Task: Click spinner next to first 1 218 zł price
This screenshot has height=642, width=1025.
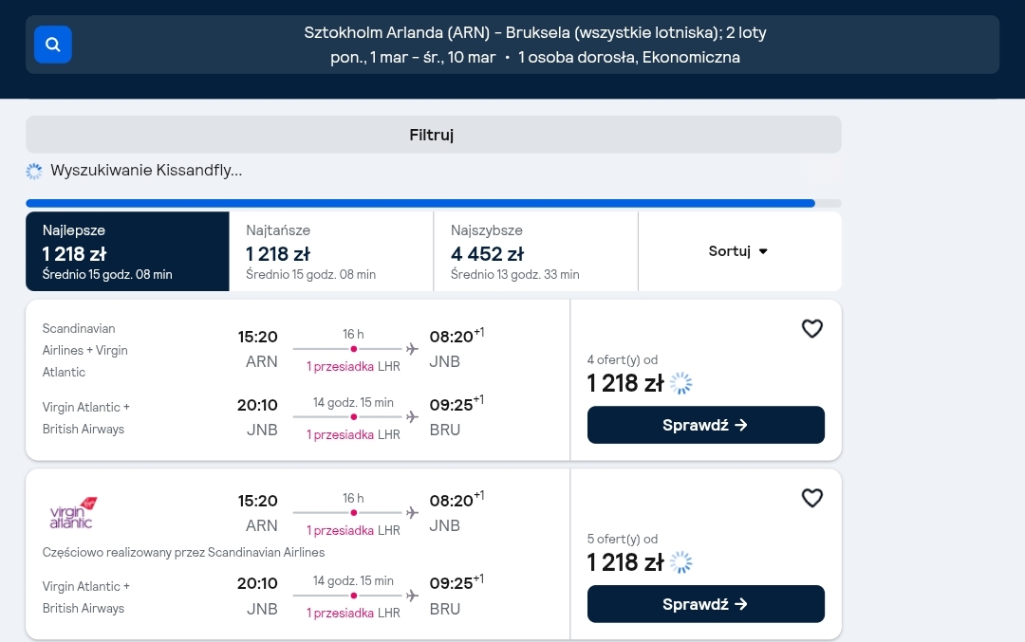Action: [681, 383]
